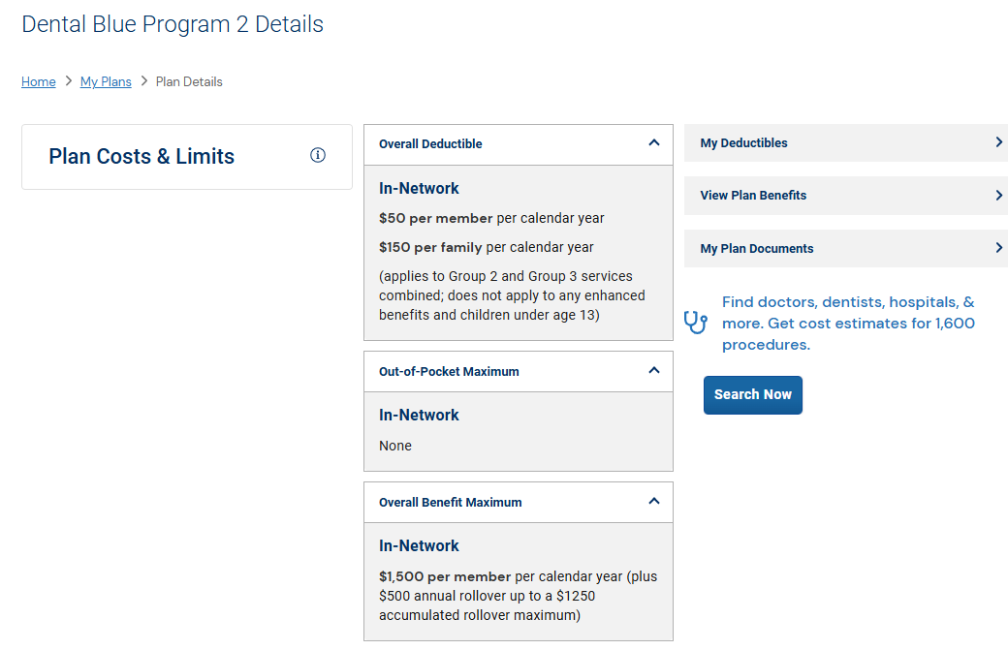The height and width of the screenshot is (650, 1008).
Task: Click the Overall Benefit Maximum header
Action: tap(450, 503)
